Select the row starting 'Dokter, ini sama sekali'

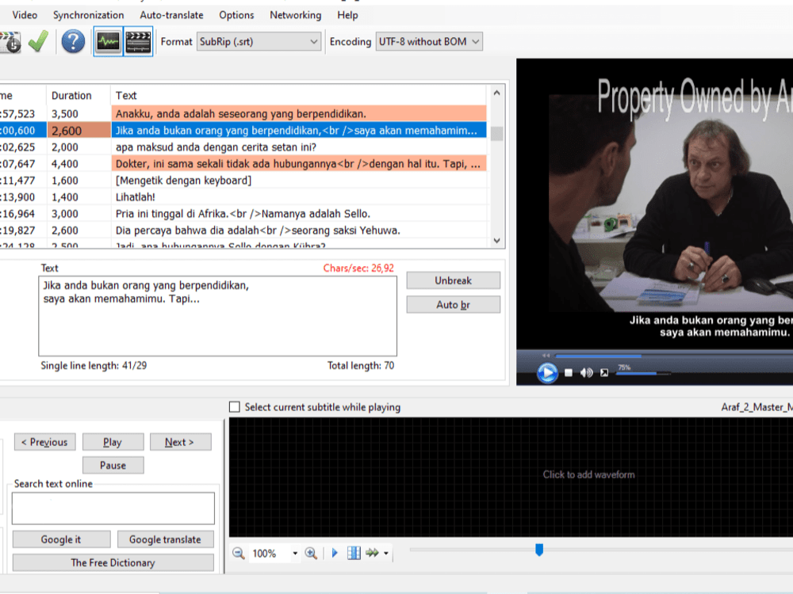[243, 164]
